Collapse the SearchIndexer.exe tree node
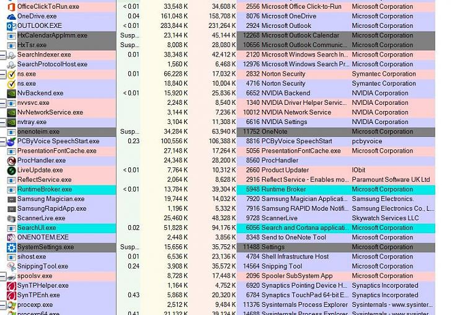The height and width of the screenshot is (315, 465). [x=2, y=55]
